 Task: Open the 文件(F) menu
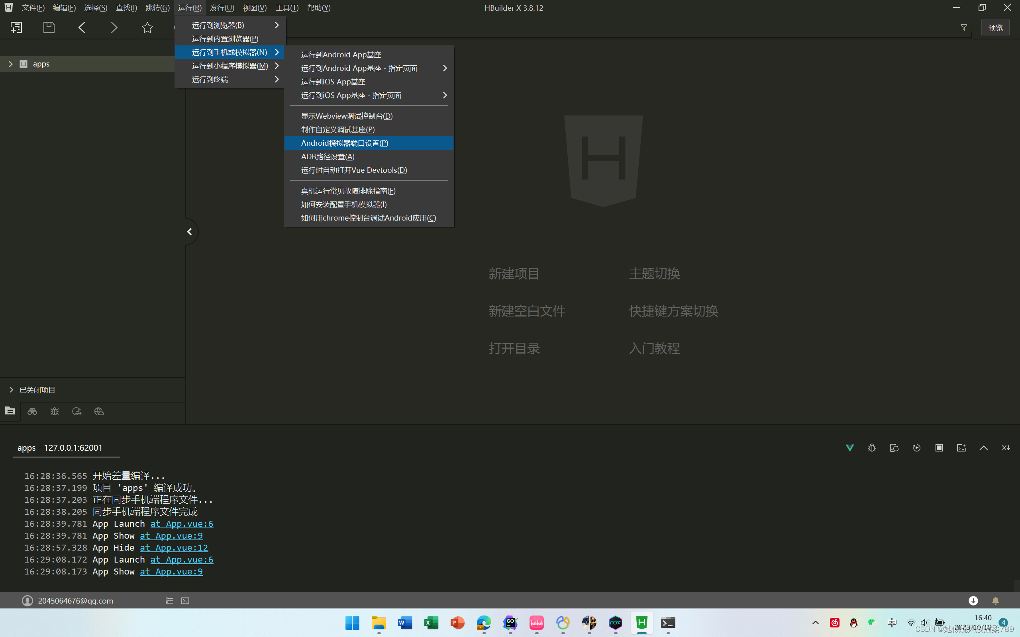[33, 8]
